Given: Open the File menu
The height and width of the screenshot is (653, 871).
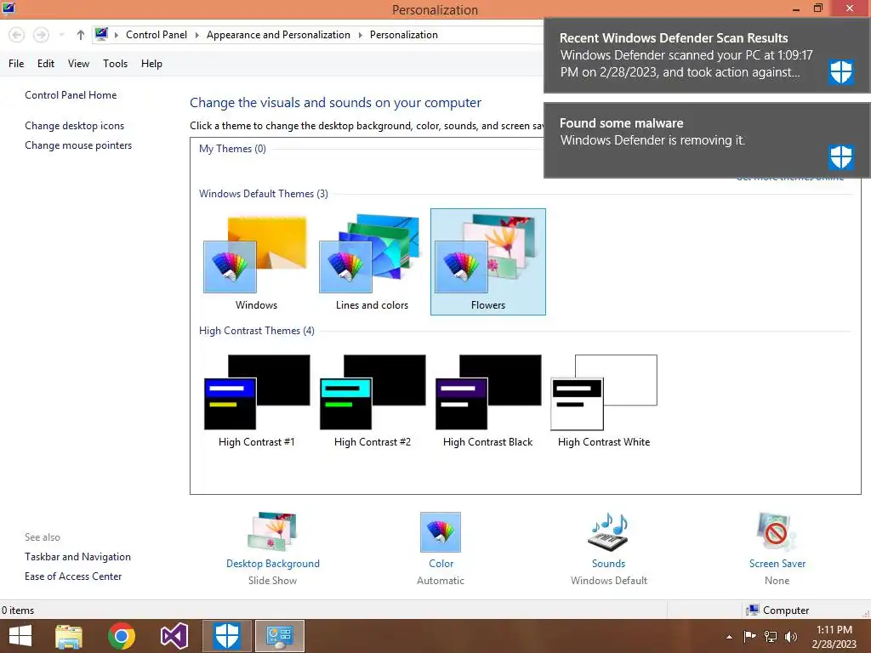Looking at the screenshot, I should click(x=16, y=64).
